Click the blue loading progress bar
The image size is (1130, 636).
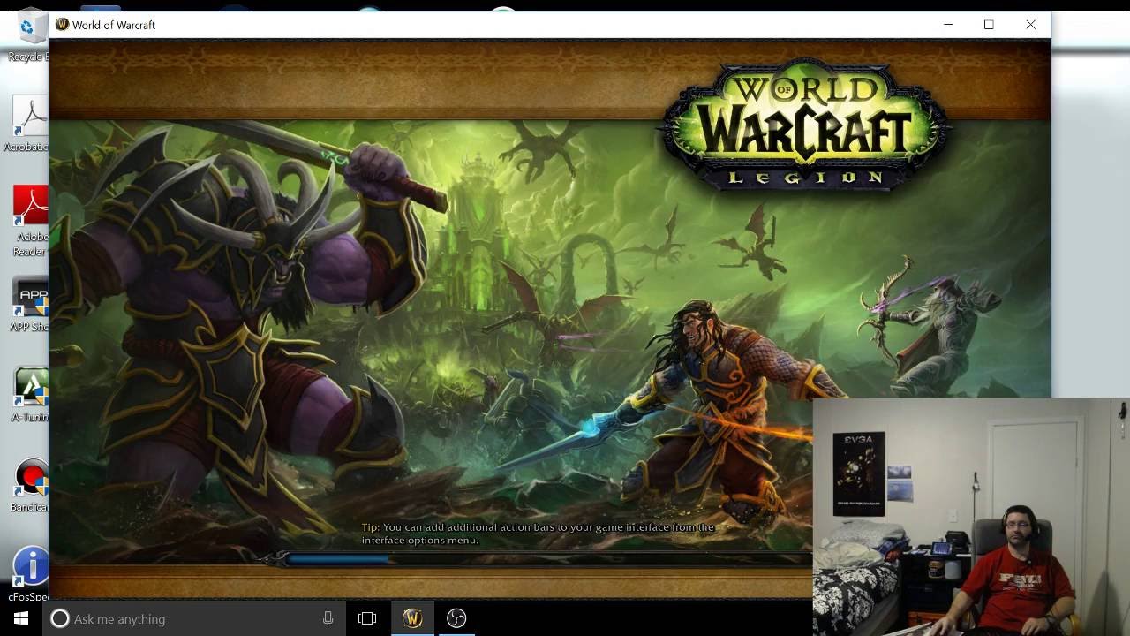[337, 558]
